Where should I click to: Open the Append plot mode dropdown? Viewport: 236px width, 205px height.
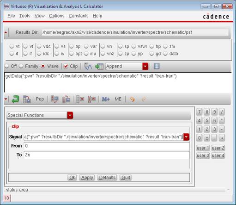145,66
